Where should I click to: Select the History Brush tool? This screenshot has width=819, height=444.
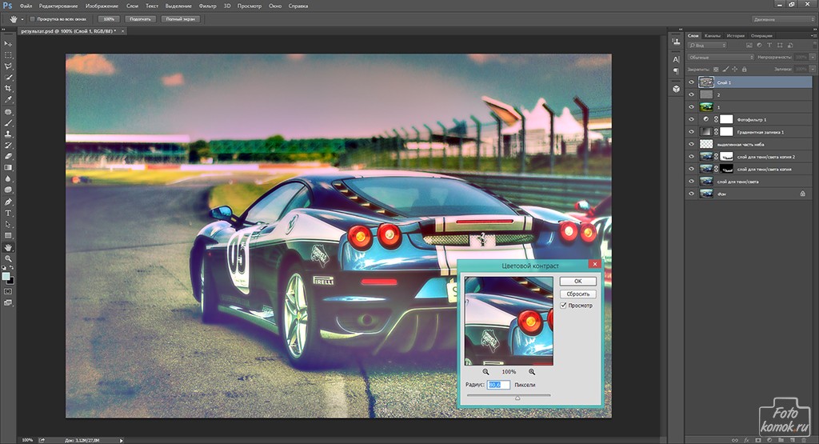8,146
